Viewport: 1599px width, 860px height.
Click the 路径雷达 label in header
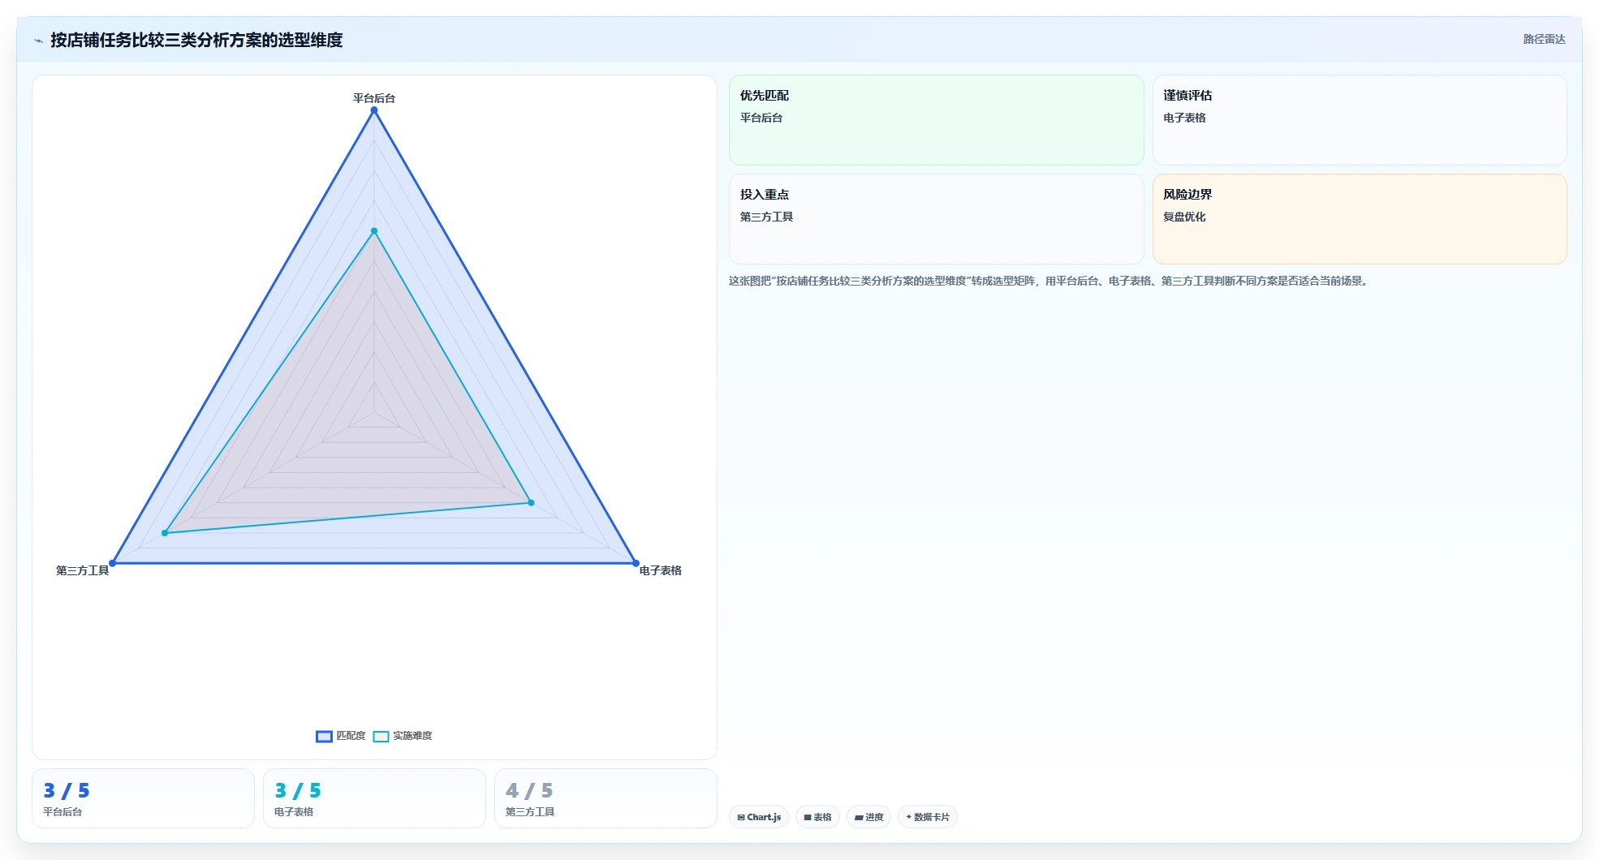[1544, 39]
